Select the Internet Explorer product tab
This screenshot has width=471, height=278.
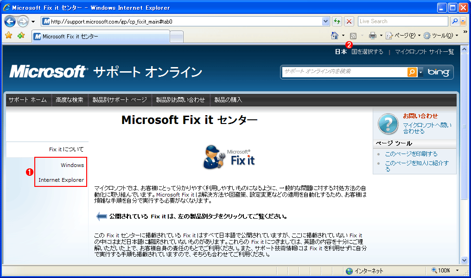point(61,180)
